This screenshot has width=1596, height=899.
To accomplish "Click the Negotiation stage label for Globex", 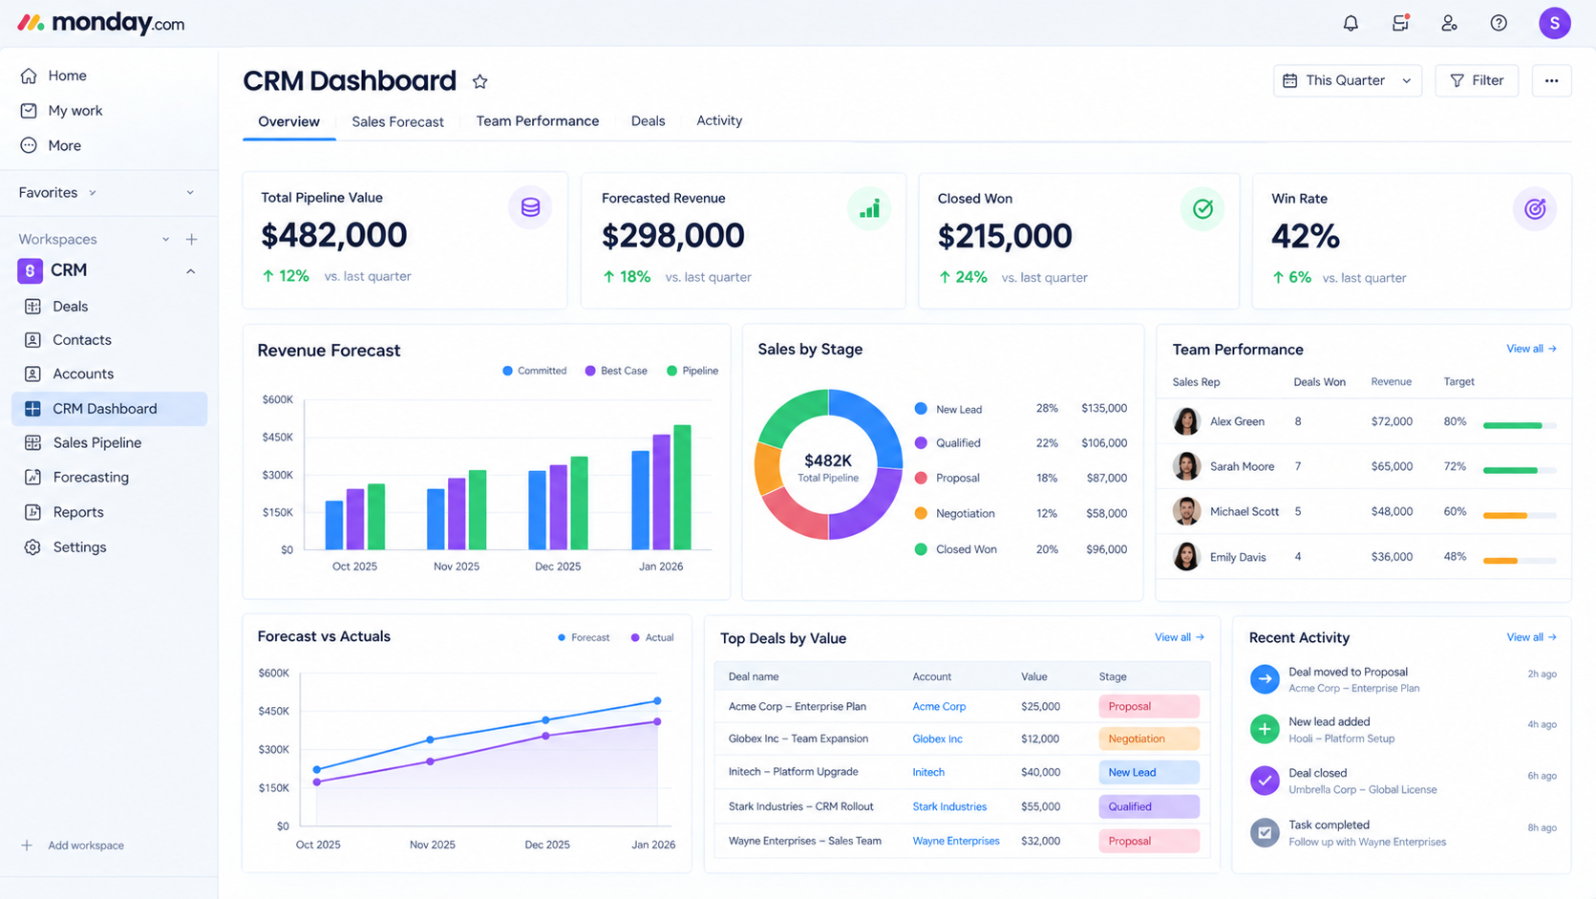I will pyautogui.click(x=1149, y=738).
